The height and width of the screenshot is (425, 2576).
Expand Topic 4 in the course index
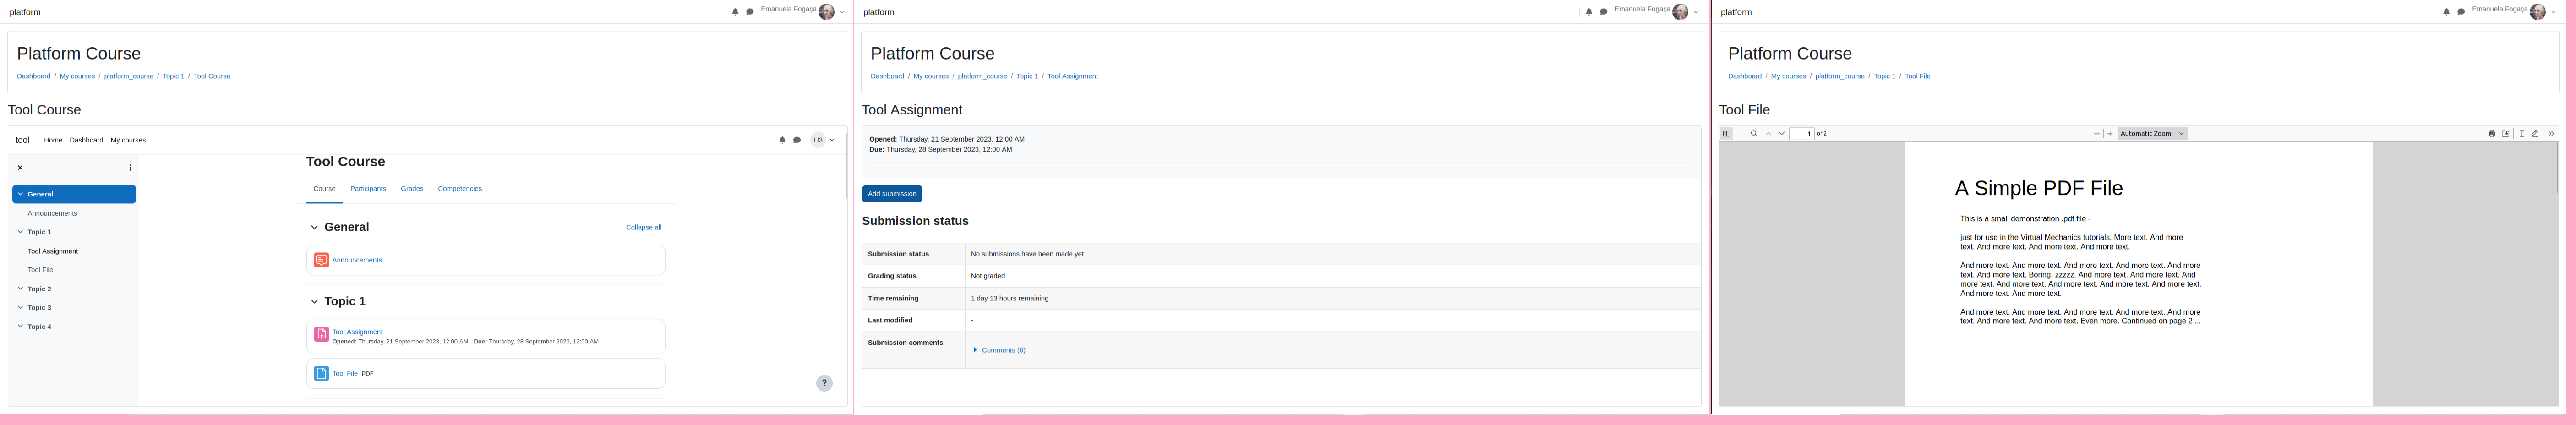20,327
